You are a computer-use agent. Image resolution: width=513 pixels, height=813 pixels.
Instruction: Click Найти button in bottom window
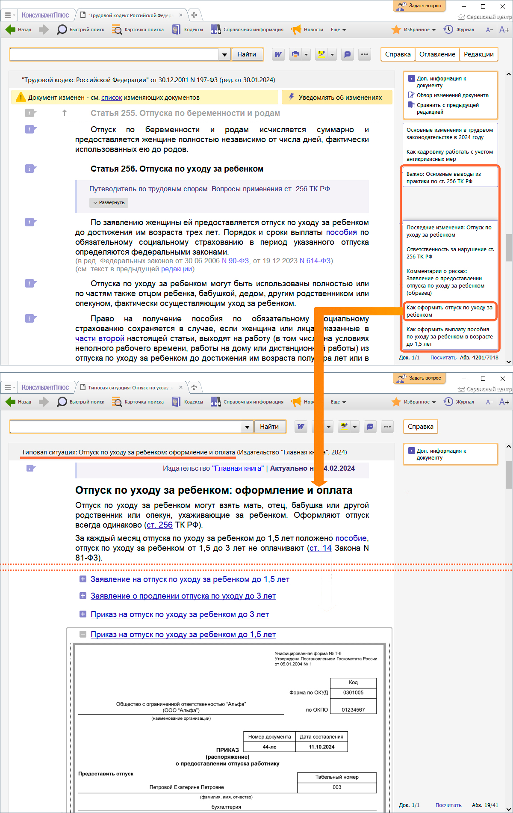pos(269,427)
